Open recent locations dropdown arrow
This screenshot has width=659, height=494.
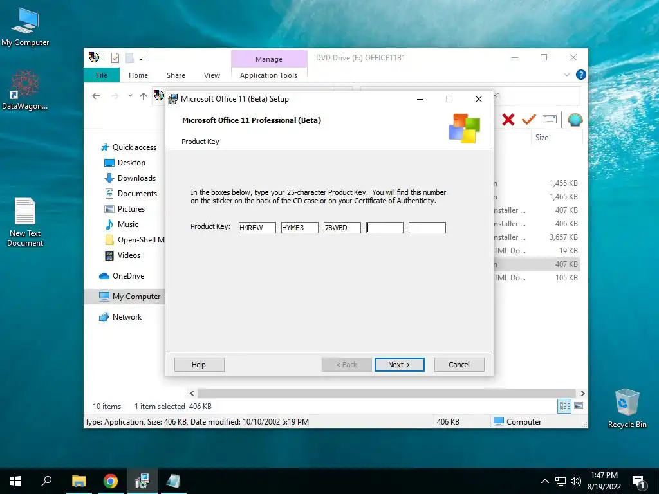coord(130,96)
